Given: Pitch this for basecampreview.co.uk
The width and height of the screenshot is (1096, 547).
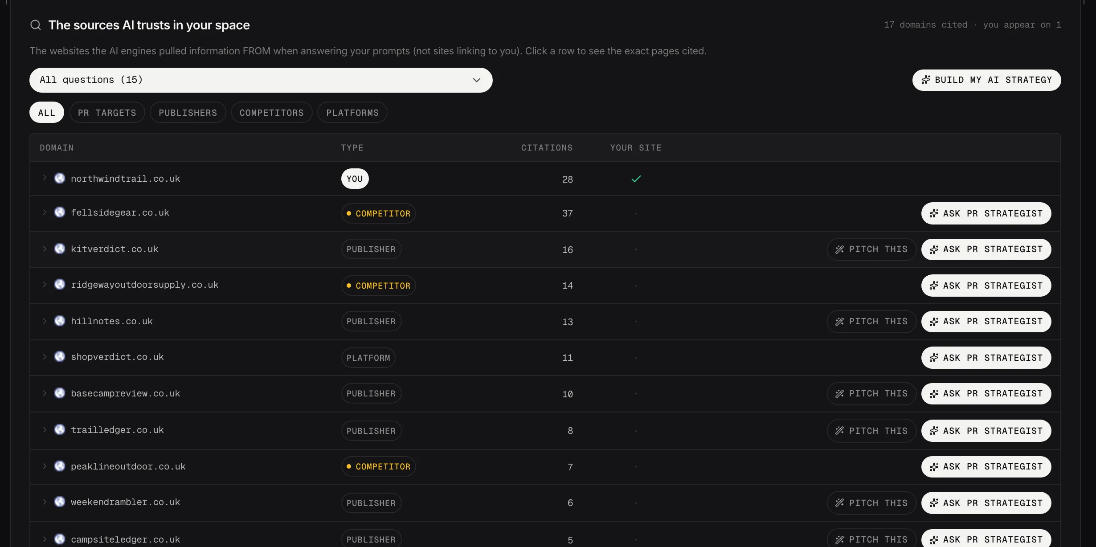Looking at the screenshot, I should click(871, 394).
